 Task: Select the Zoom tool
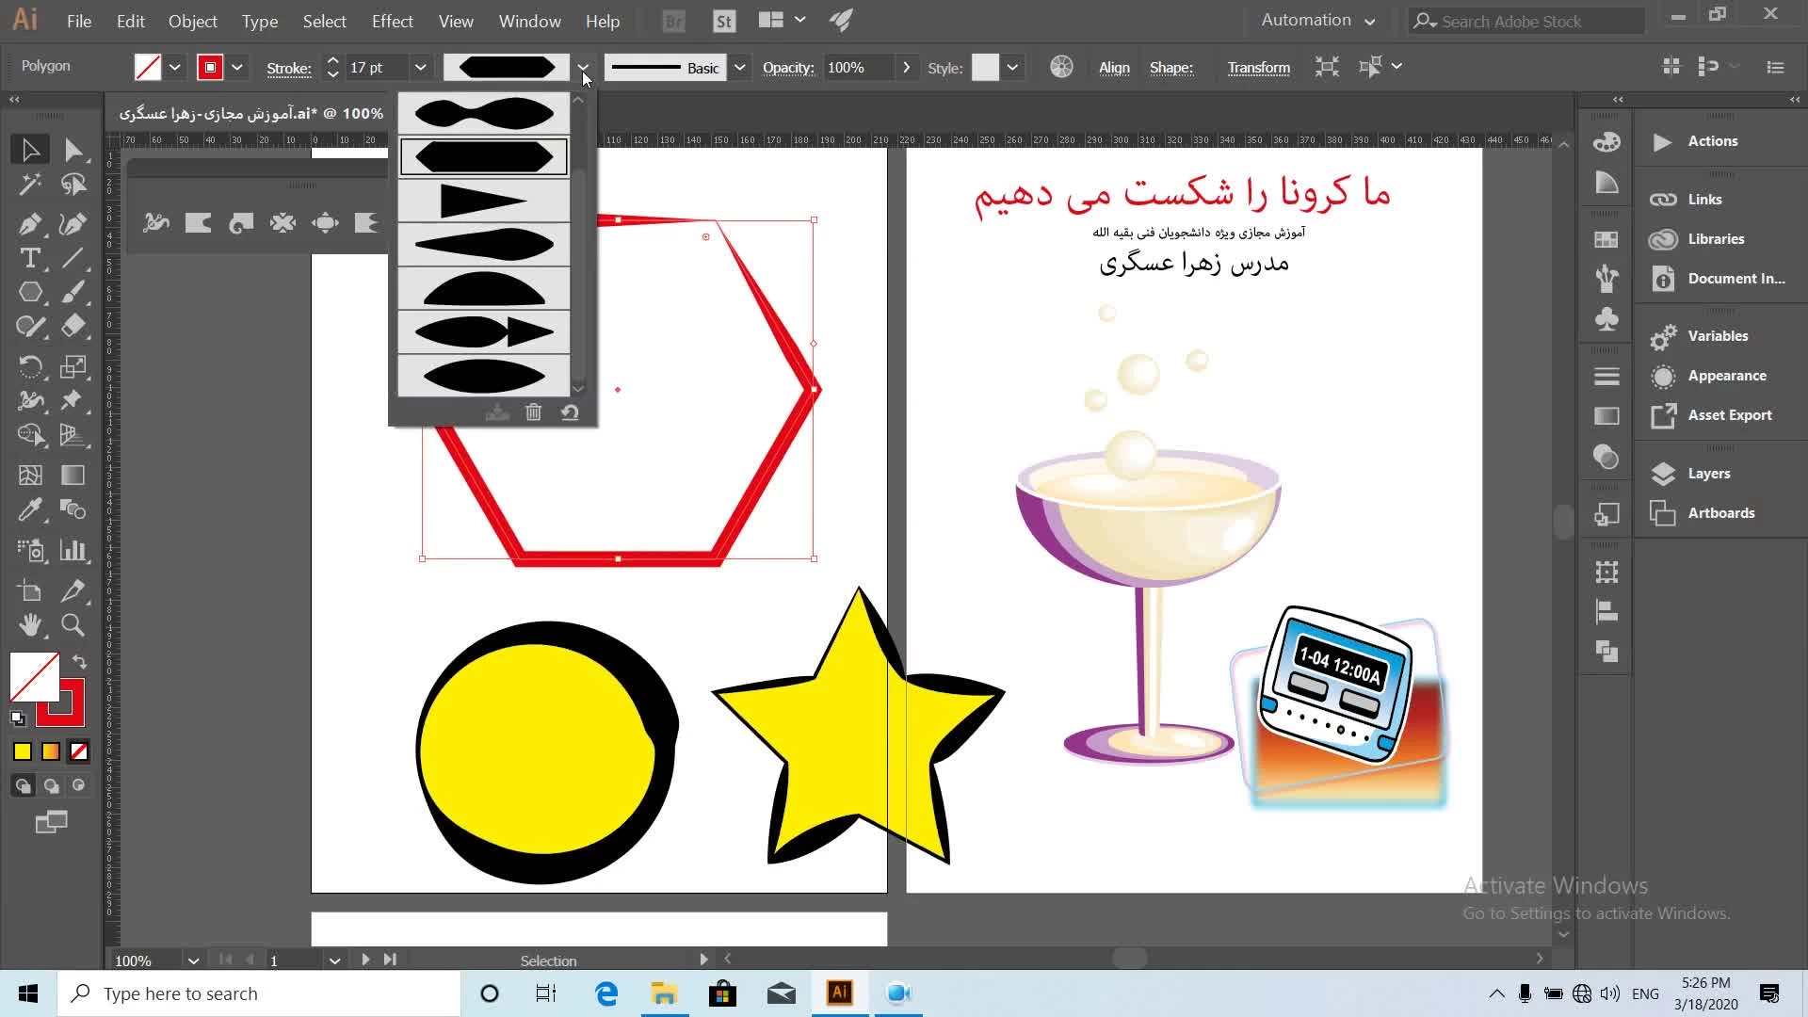coord(73,625)
